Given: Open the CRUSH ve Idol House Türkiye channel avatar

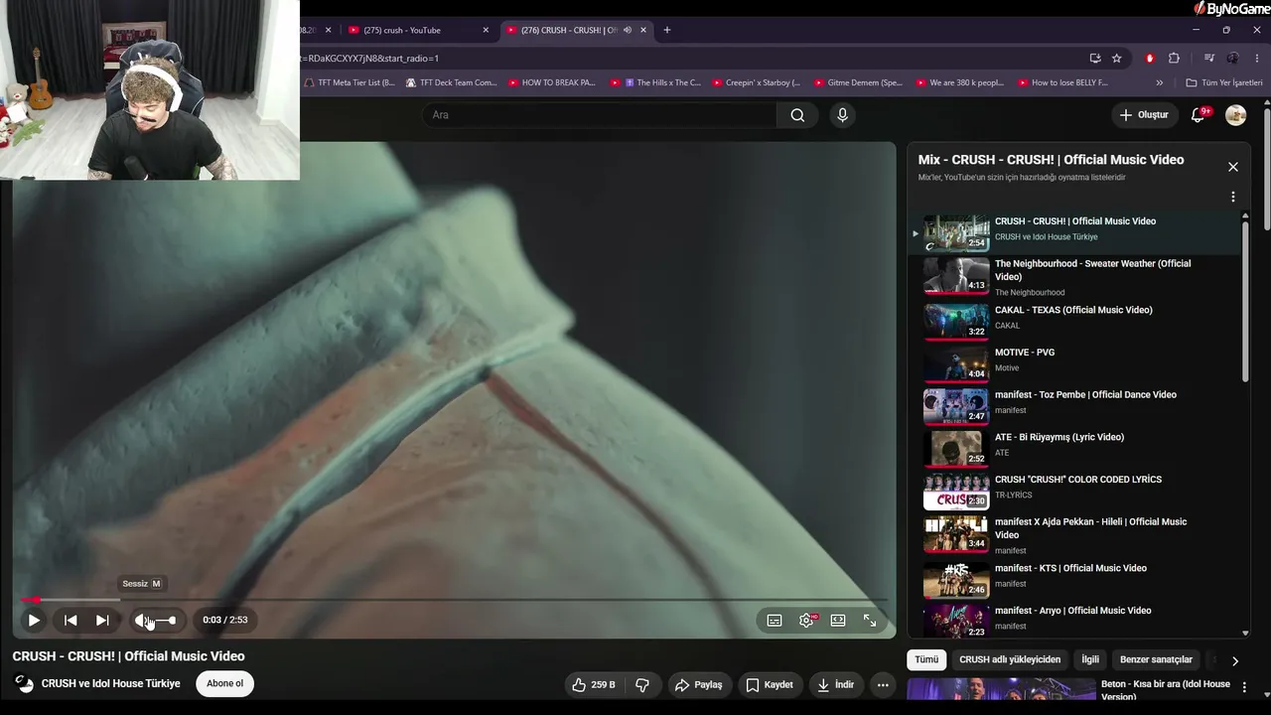Looking at the screenshot, I should pos(24,683).
